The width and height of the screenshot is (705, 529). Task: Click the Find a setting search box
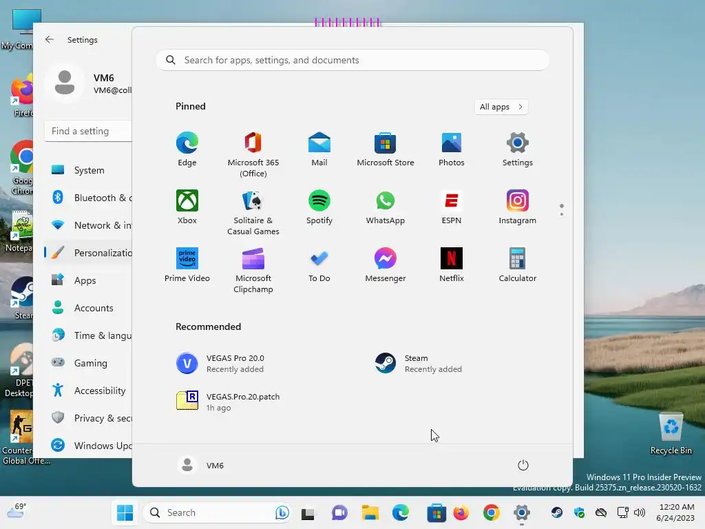click(89, 131)
